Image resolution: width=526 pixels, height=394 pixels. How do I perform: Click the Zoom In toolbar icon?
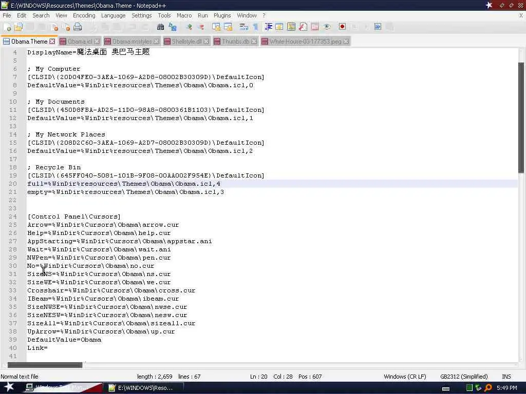tap(189, 27)
